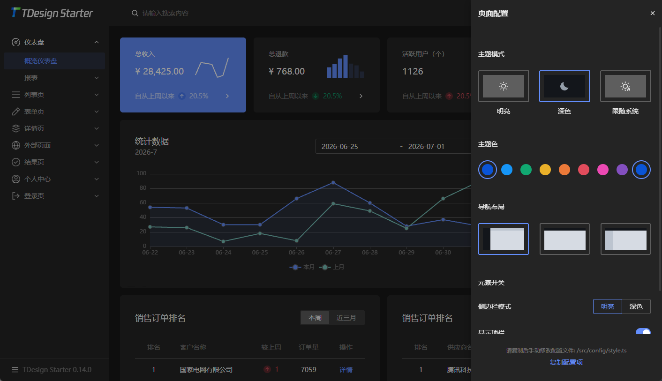Pick the red theme color
662x381 pixels.
click(584, 170)
